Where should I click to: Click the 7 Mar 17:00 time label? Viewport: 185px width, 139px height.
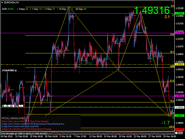coord(80,136)
